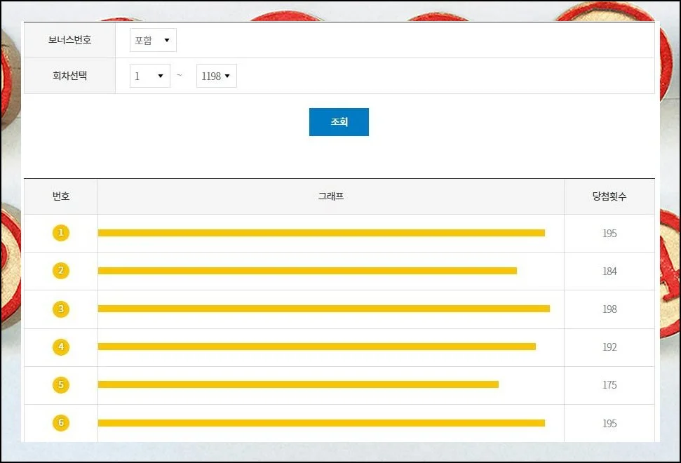Open the 보너스번호 inclusion dropdown showing 포함

tap(152, 40)
